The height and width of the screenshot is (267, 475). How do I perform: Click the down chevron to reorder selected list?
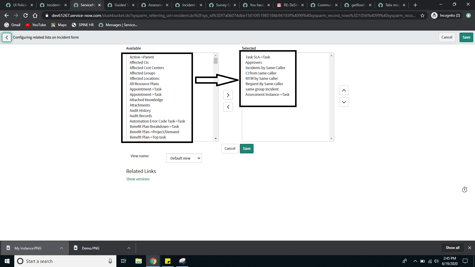coord(343,102)
